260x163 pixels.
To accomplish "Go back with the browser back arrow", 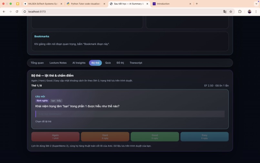I will (4, 11).
